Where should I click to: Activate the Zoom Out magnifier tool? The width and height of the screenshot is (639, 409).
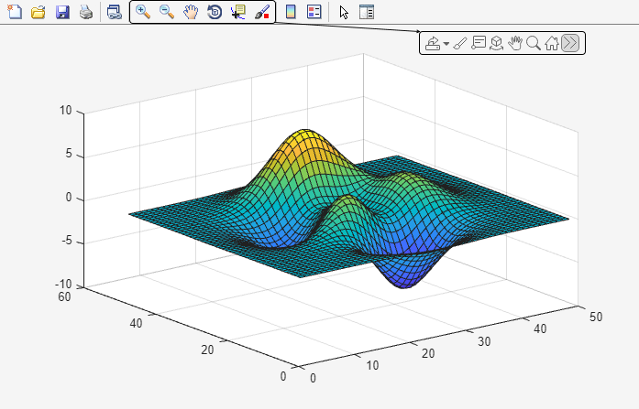[x=167, y=13]
